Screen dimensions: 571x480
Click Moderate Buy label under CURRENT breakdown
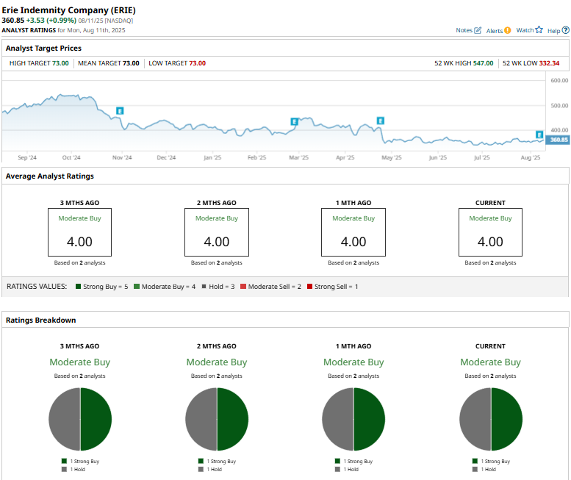pyautogui.click(x=490, y=362)
